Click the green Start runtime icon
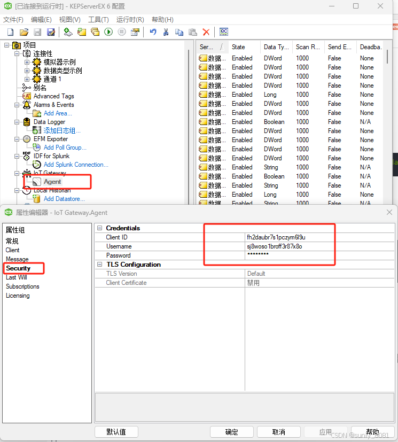398x442 pixels. click(108, 32)
